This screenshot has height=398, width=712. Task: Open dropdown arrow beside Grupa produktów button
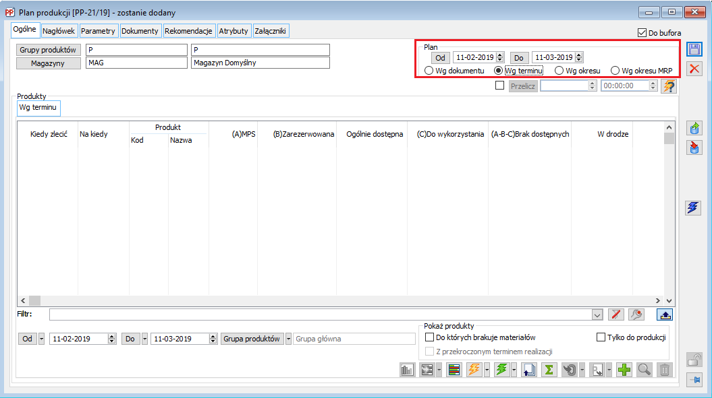[x=288, y=339]
